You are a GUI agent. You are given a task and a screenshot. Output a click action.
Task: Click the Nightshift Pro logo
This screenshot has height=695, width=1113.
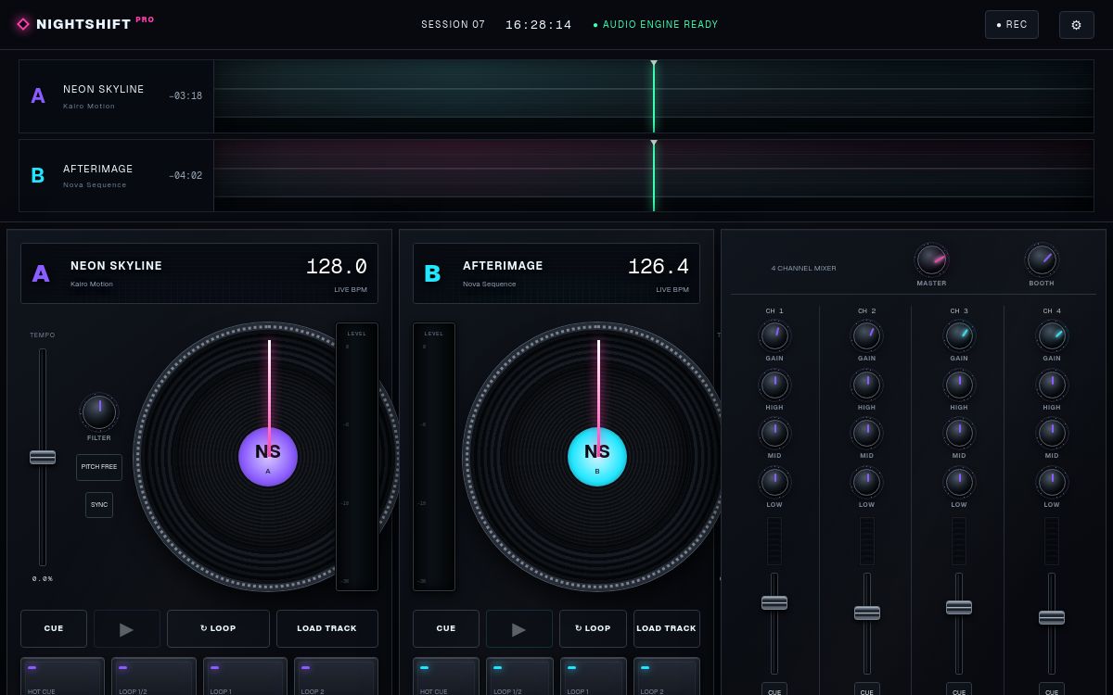85,24
